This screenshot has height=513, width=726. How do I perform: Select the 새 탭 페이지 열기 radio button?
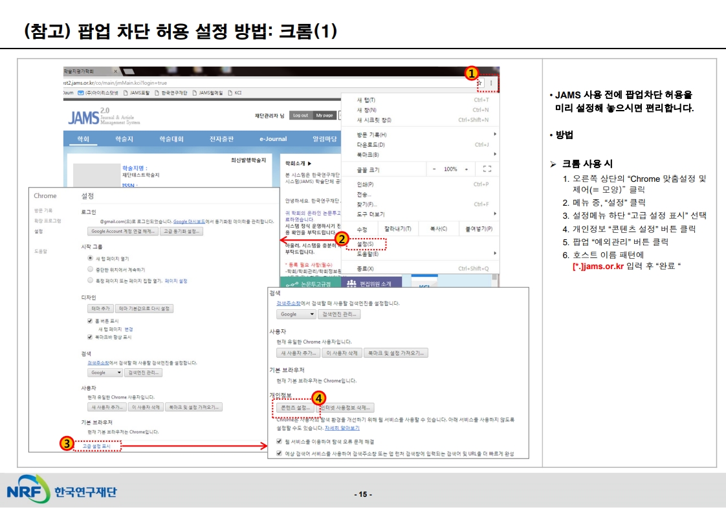(x=91, y=258)
